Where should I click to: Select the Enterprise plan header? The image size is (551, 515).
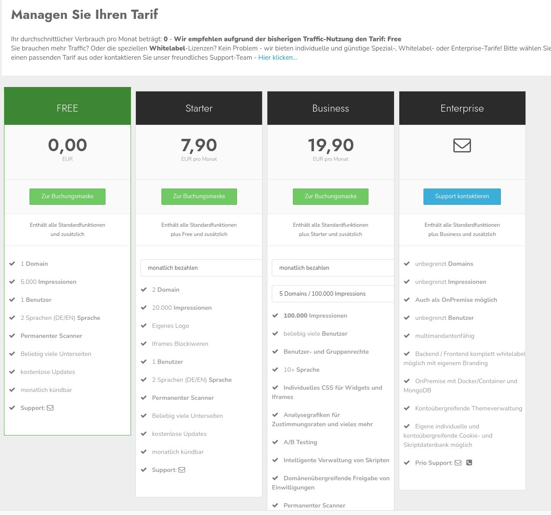coord(462,108)
